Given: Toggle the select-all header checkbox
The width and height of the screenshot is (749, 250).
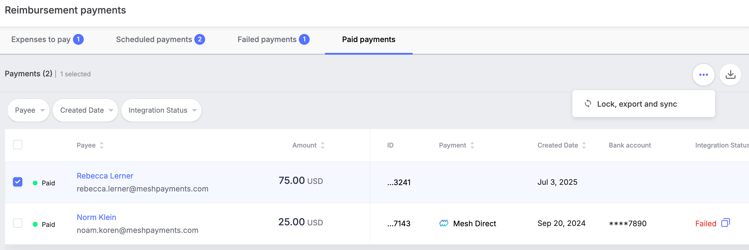Looking at the screenshot, I should [18, 145].
